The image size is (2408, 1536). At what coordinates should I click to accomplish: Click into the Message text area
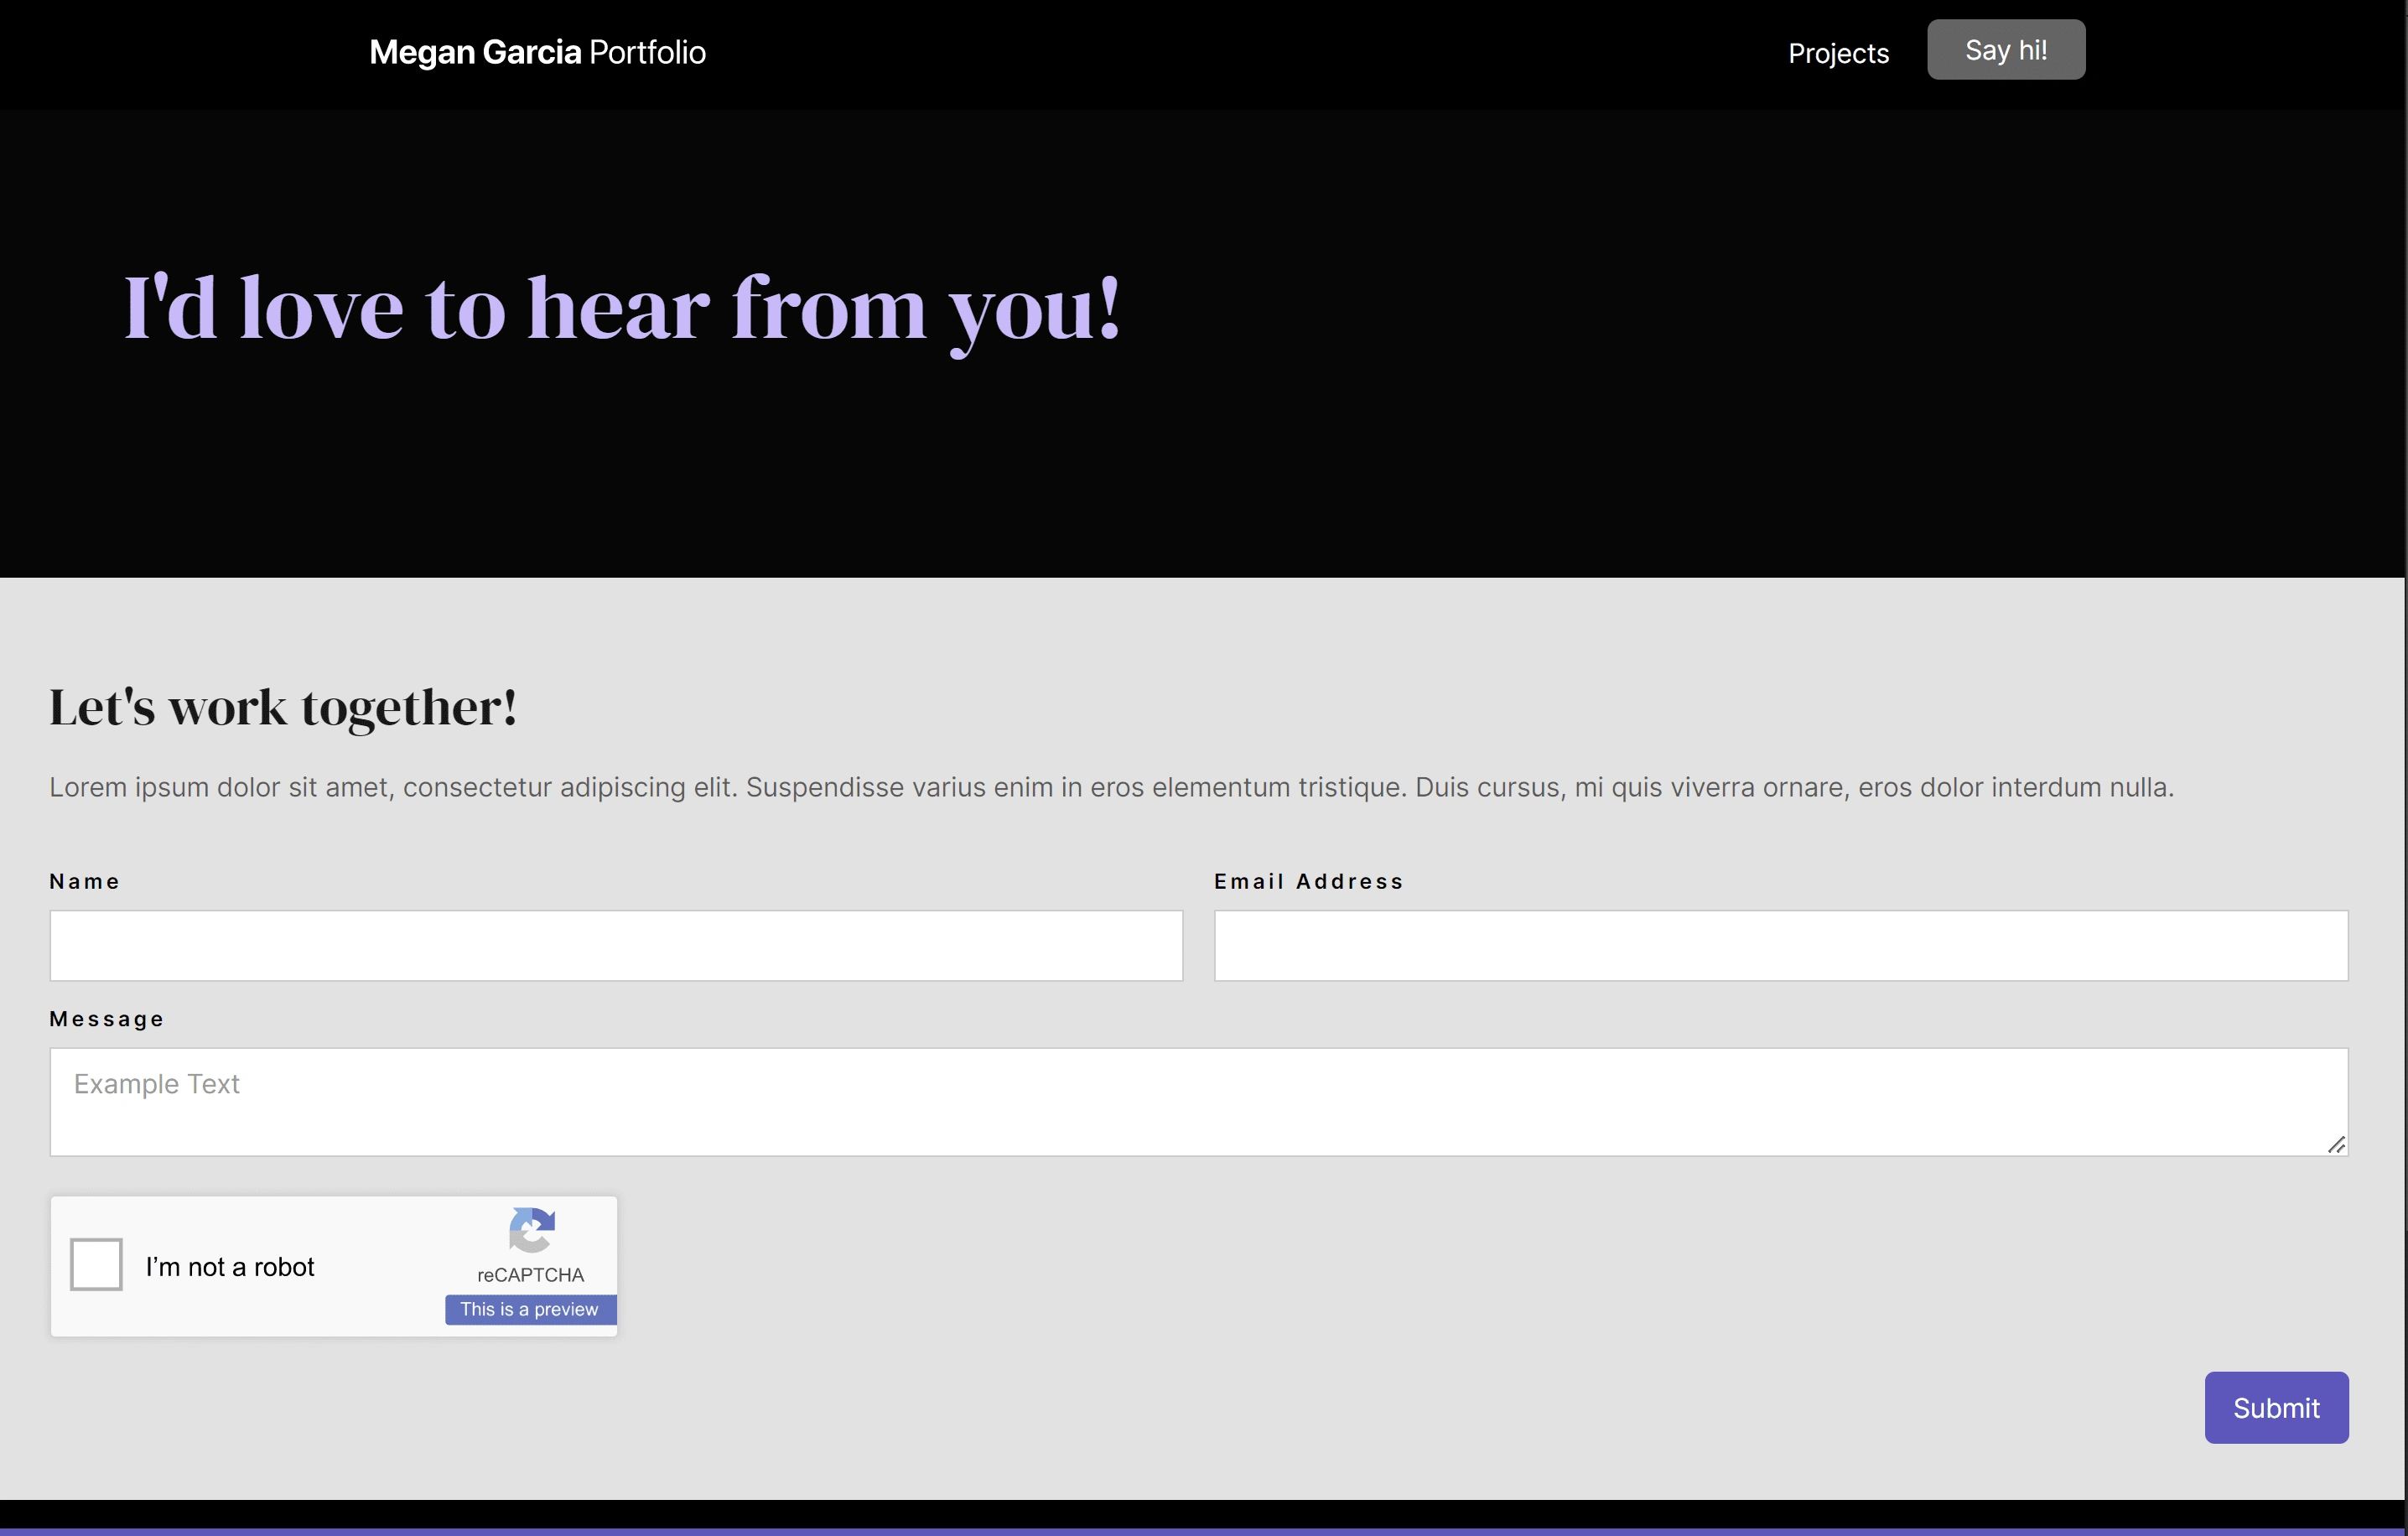pyautogui.click(x=1199, y=1102)
